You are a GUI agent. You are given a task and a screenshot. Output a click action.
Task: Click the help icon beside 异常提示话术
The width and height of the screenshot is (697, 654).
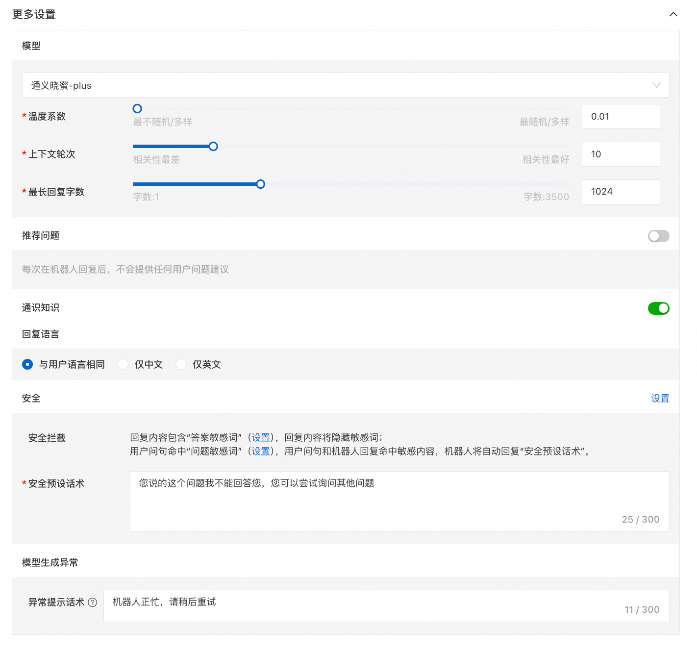pyautogui.click(x=93, y=603)
